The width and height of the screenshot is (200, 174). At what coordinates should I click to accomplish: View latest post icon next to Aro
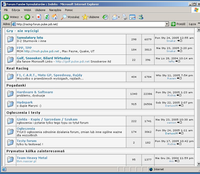tap(177, 161)
